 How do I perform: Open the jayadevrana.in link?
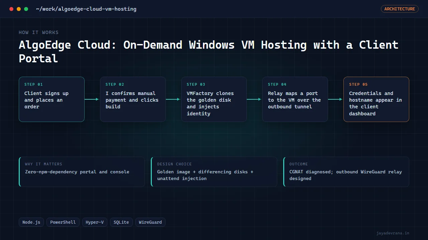coord(393,233)
